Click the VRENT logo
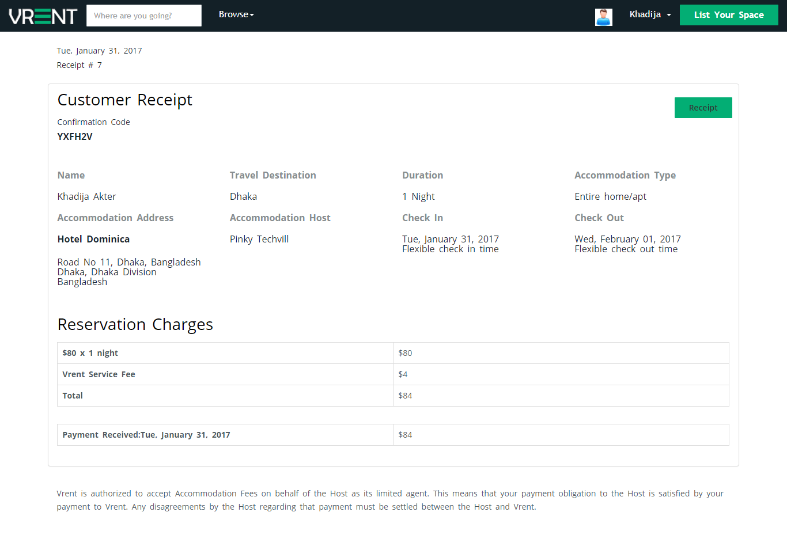 pos(43,16)
